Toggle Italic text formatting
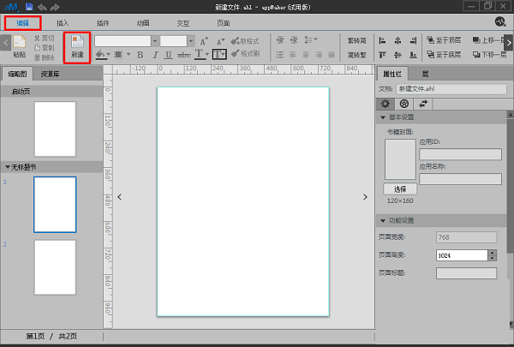 (153, 55)
